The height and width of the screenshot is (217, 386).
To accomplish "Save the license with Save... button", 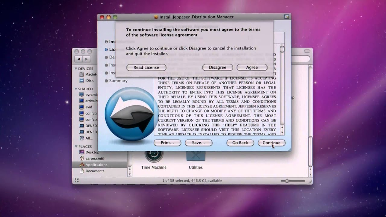I will 198,143.
